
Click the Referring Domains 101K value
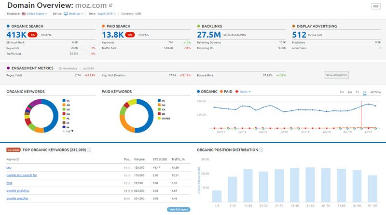coord(282,42)
